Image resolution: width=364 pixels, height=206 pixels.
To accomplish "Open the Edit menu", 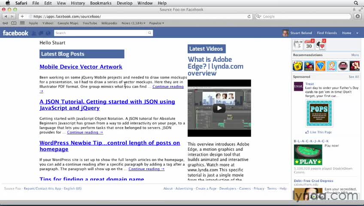I will 48,3.
